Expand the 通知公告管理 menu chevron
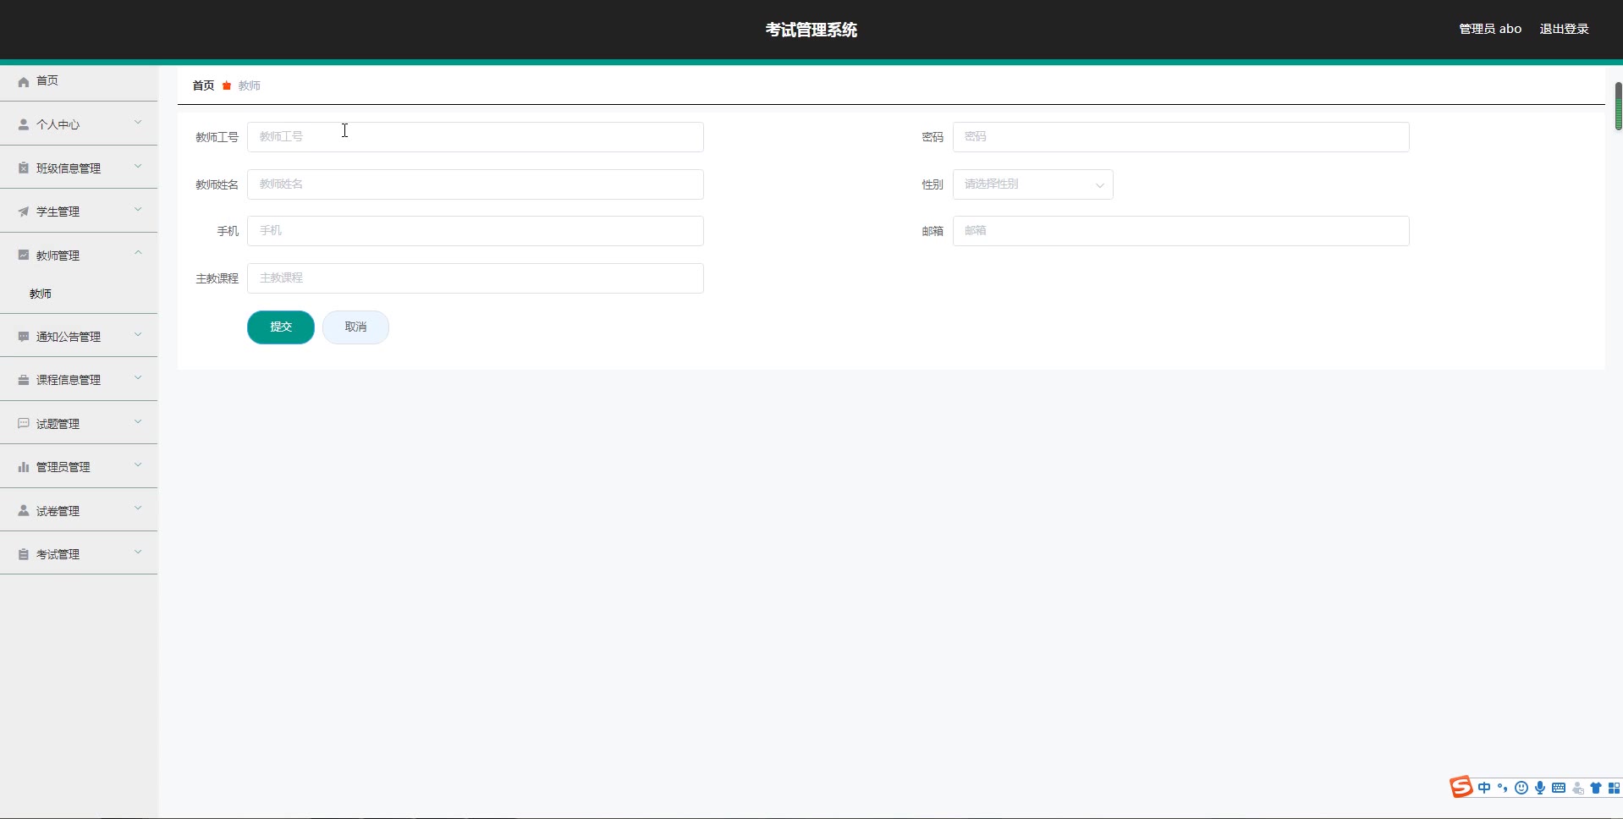 click(138, 335)
